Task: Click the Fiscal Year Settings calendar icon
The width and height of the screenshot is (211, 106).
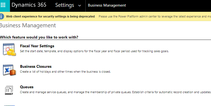Action: 9,49
